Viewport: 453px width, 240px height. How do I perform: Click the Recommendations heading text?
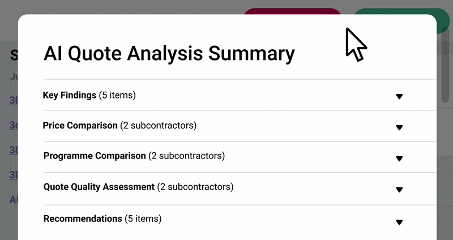point(83,218)
